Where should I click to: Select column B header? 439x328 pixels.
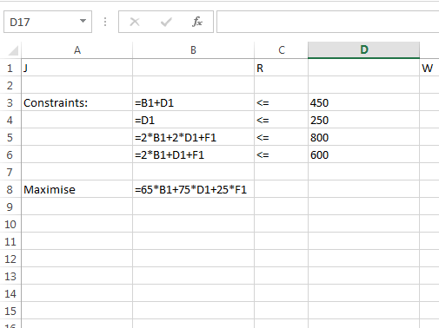193,50
